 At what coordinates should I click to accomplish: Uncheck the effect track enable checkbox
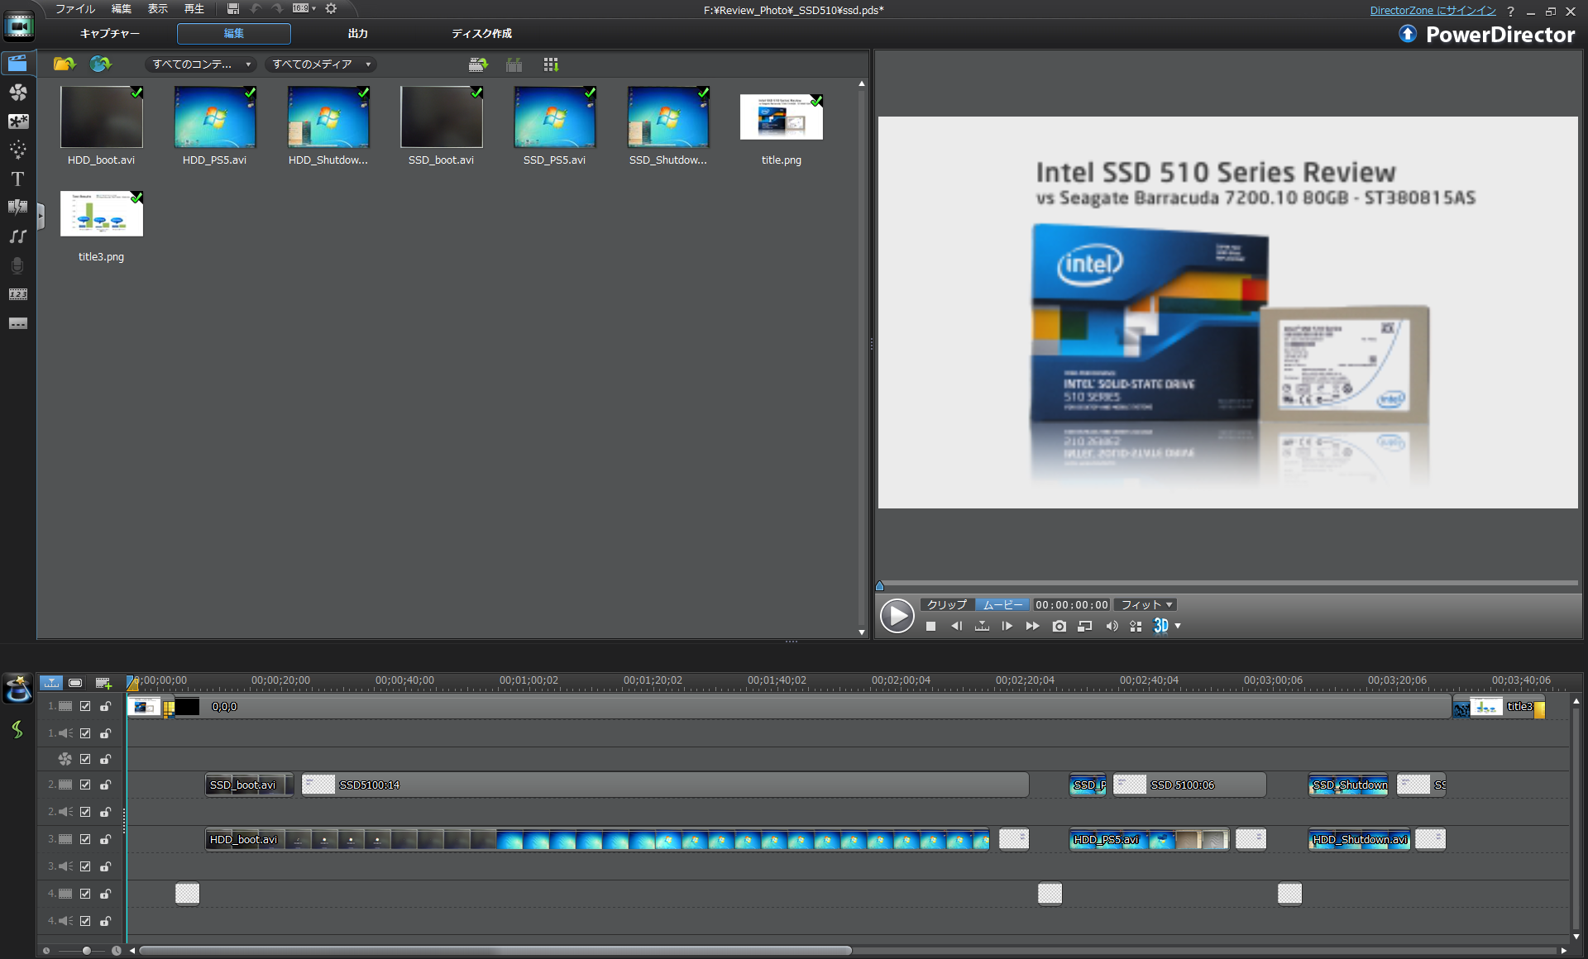85,759
